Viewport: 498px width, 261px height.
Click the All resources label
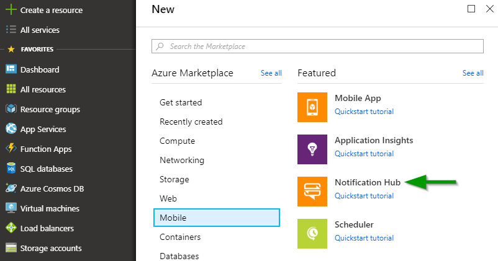[x=43, y=89]
